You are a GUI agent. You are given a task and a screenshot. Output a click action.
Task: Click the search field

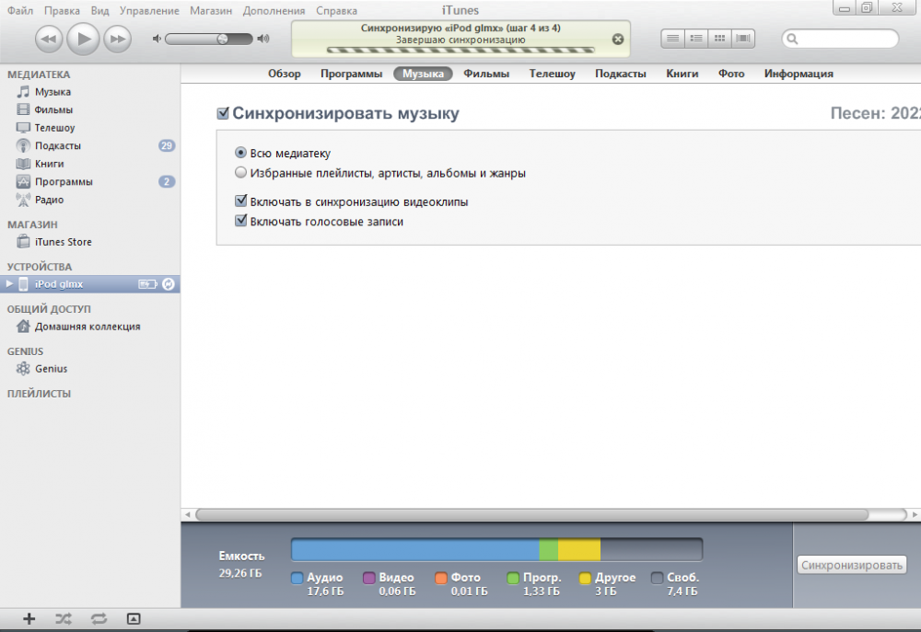coord(840,39)
